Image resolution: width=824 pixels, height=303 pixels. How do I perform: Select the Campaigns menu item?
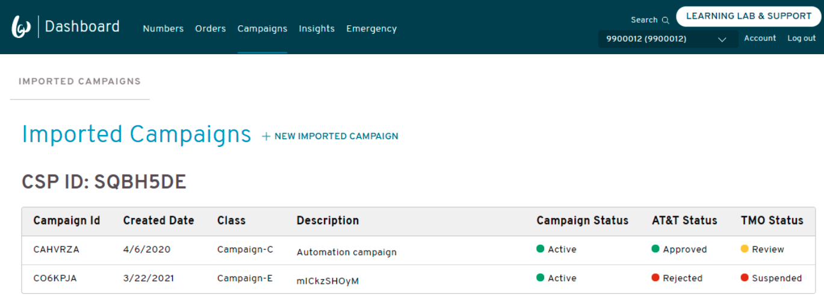coord(262,28)
